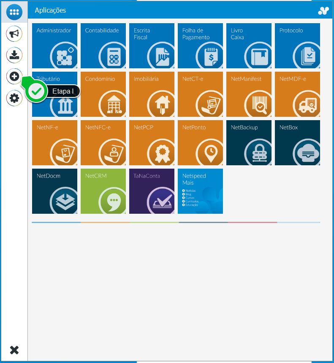Click the Educação link in Netspeed Mais
Screen dimensions: 334x363
(x=190, y=205)
